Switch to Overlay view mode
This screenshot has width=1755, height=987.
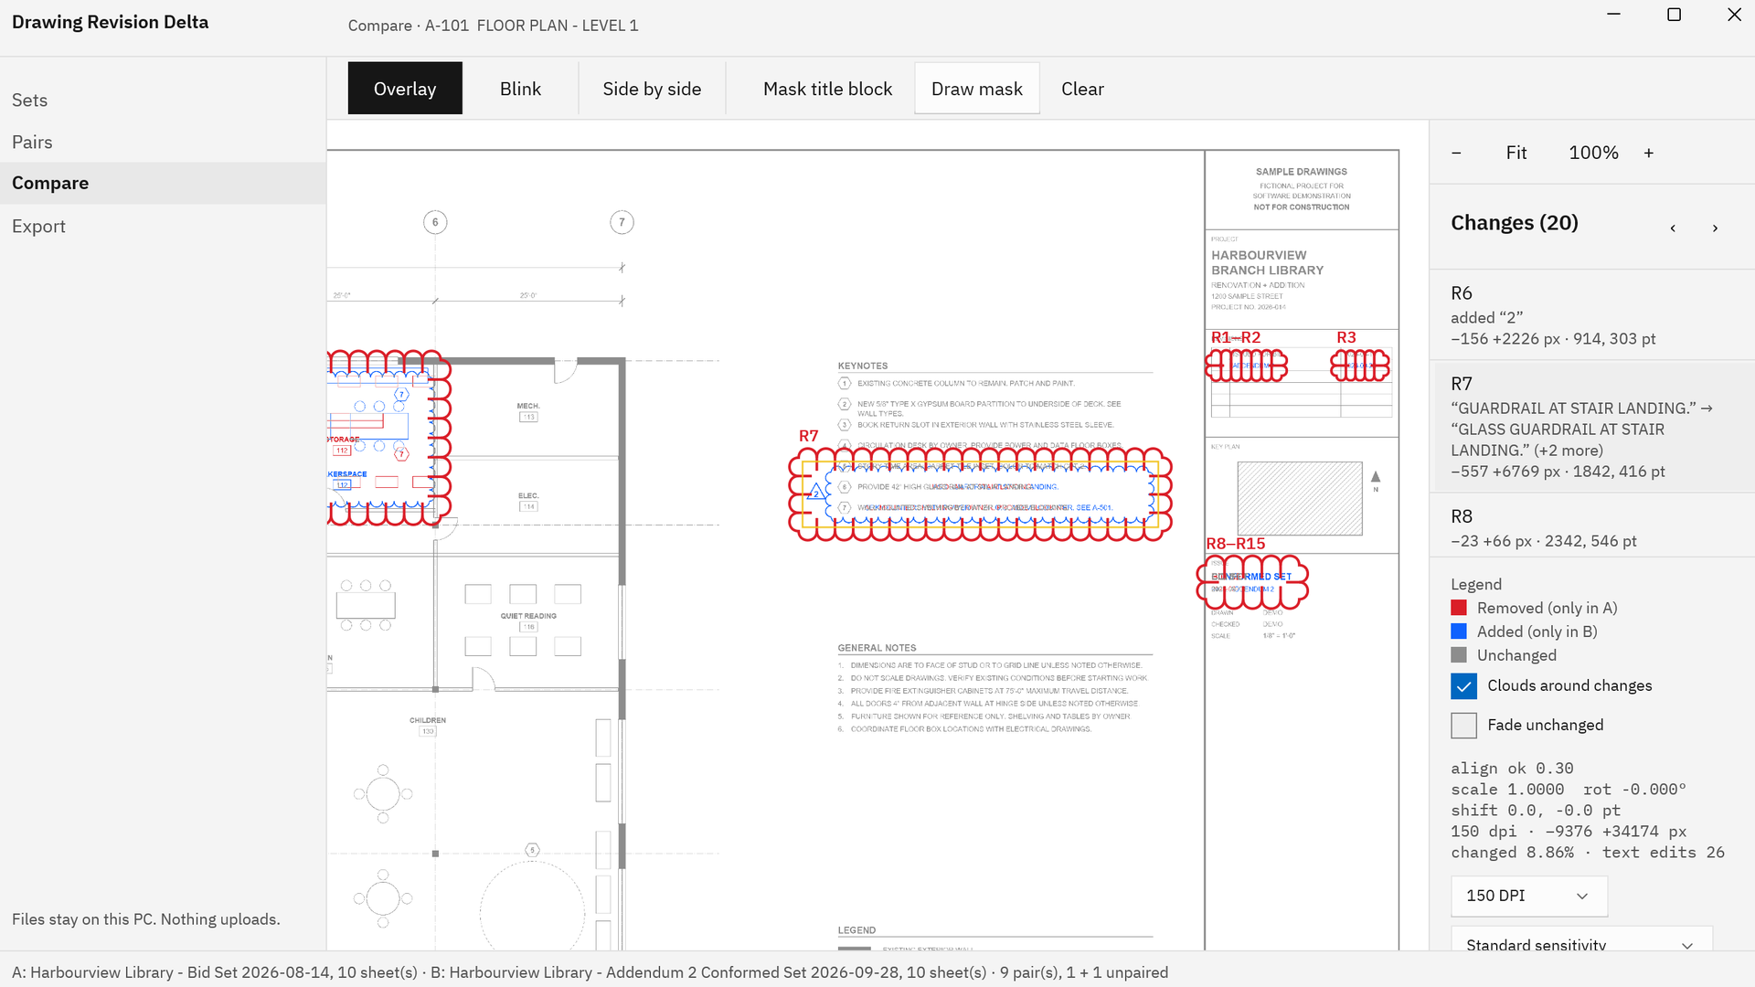coord(405,89)
